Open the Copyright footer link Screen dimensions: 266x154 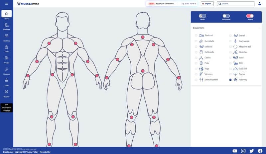[19, 152]
